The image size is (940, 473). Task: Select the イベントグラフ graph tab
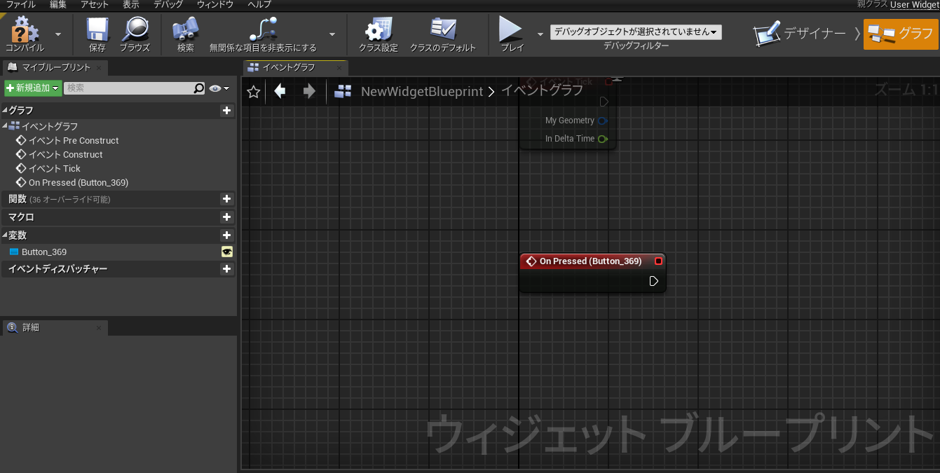[295, 68]
